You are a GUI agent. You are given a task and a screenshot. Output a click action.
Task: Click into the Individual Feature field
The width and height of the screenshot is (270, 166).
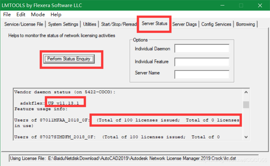coord(202,62)
